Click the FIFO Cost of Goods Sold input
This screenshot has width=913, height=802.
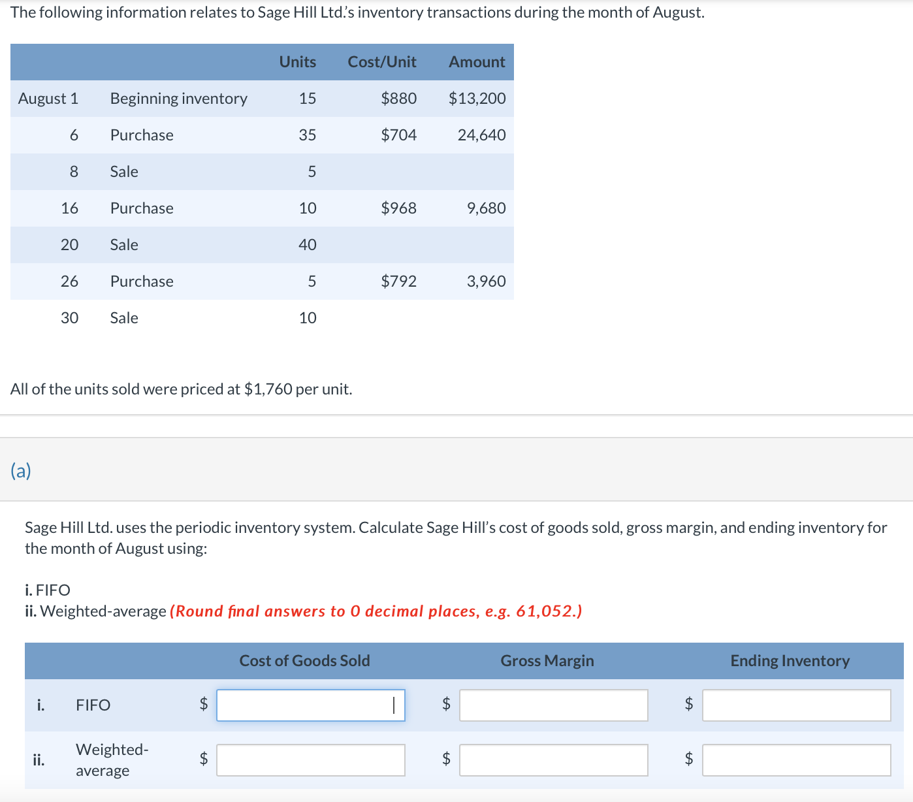(311, 705)
